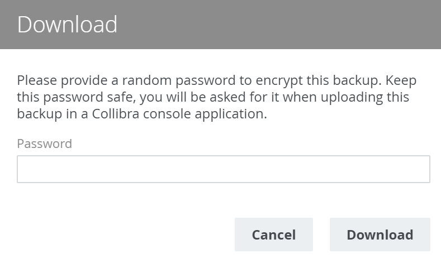Click the word "Keep" in the first line

click(x=400, y=80)
